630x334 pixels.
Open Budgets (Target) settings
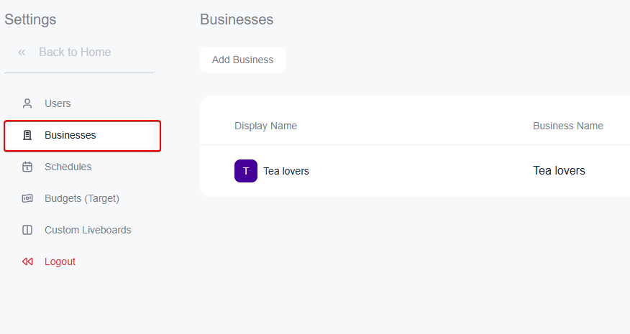[x=81, y=198]
